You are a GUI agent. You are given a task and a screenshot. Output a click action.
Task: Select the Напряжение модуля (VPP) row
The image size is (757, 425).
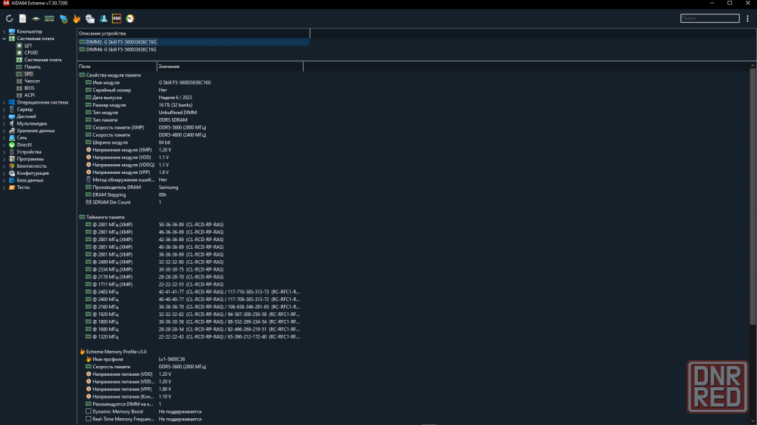pos(190,172)
